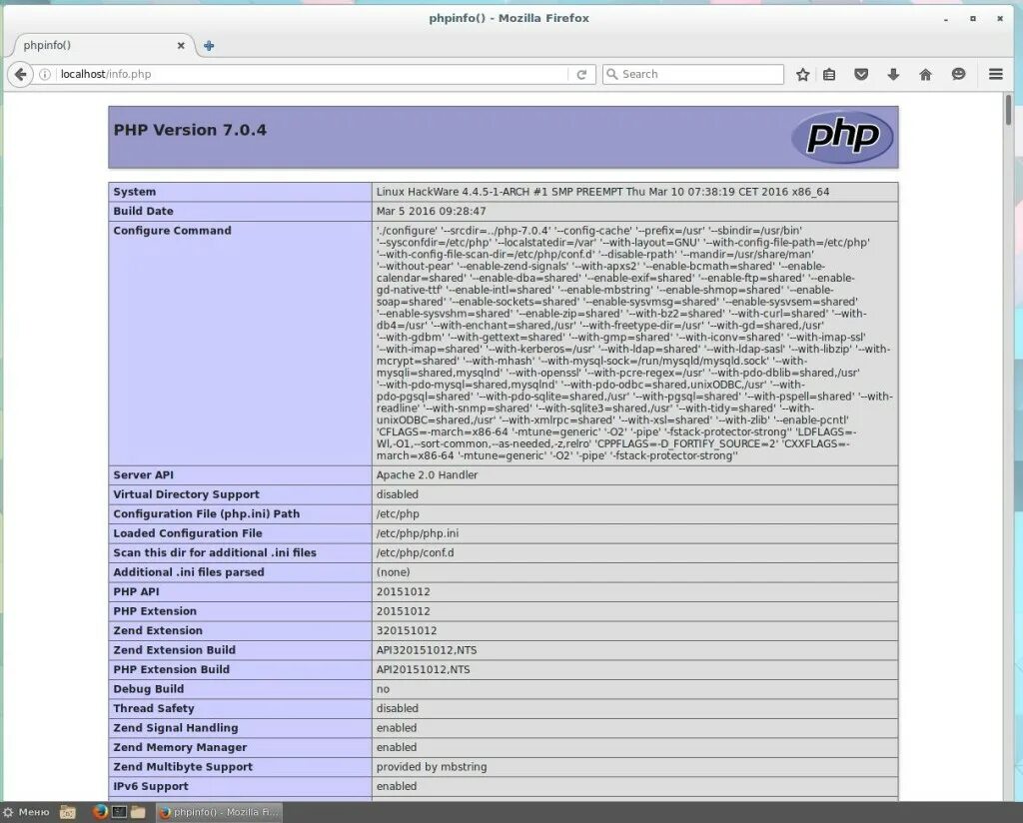Viewport: 1023px width, 823px height.
Task: Click the page vertical scrollbar thumb
Action: click(1008, 110)
